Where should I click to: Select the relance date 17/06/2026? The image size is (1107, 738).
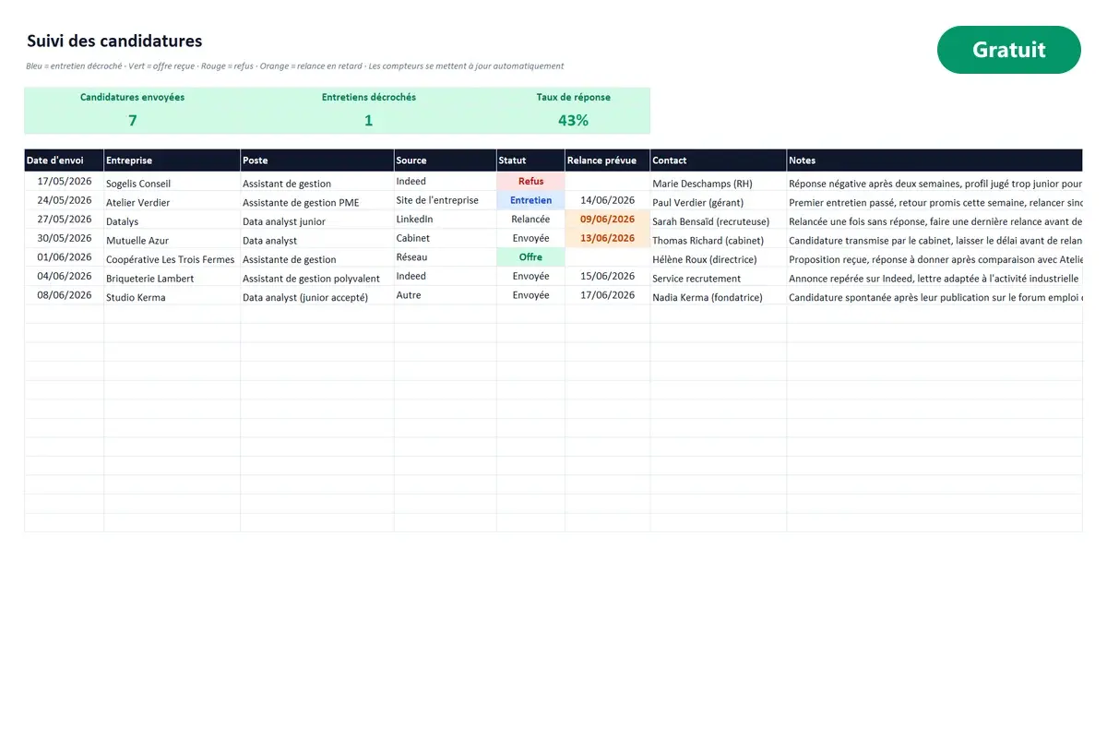pos(607,295)
